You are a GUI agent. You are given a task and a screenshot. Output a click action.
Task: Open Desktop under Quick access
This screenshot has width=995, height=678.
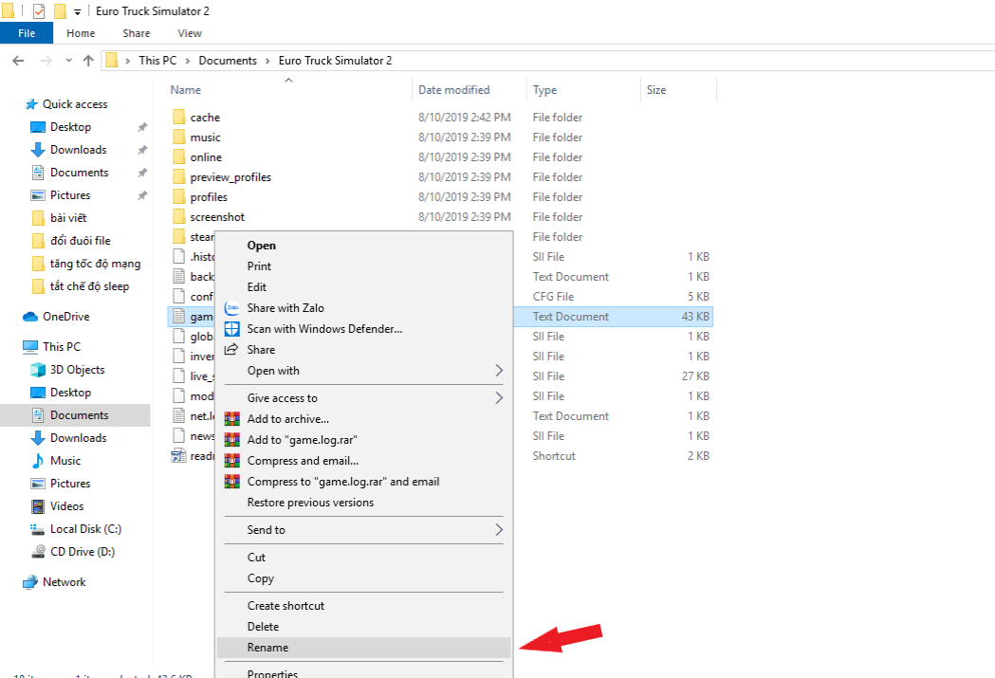70,127
